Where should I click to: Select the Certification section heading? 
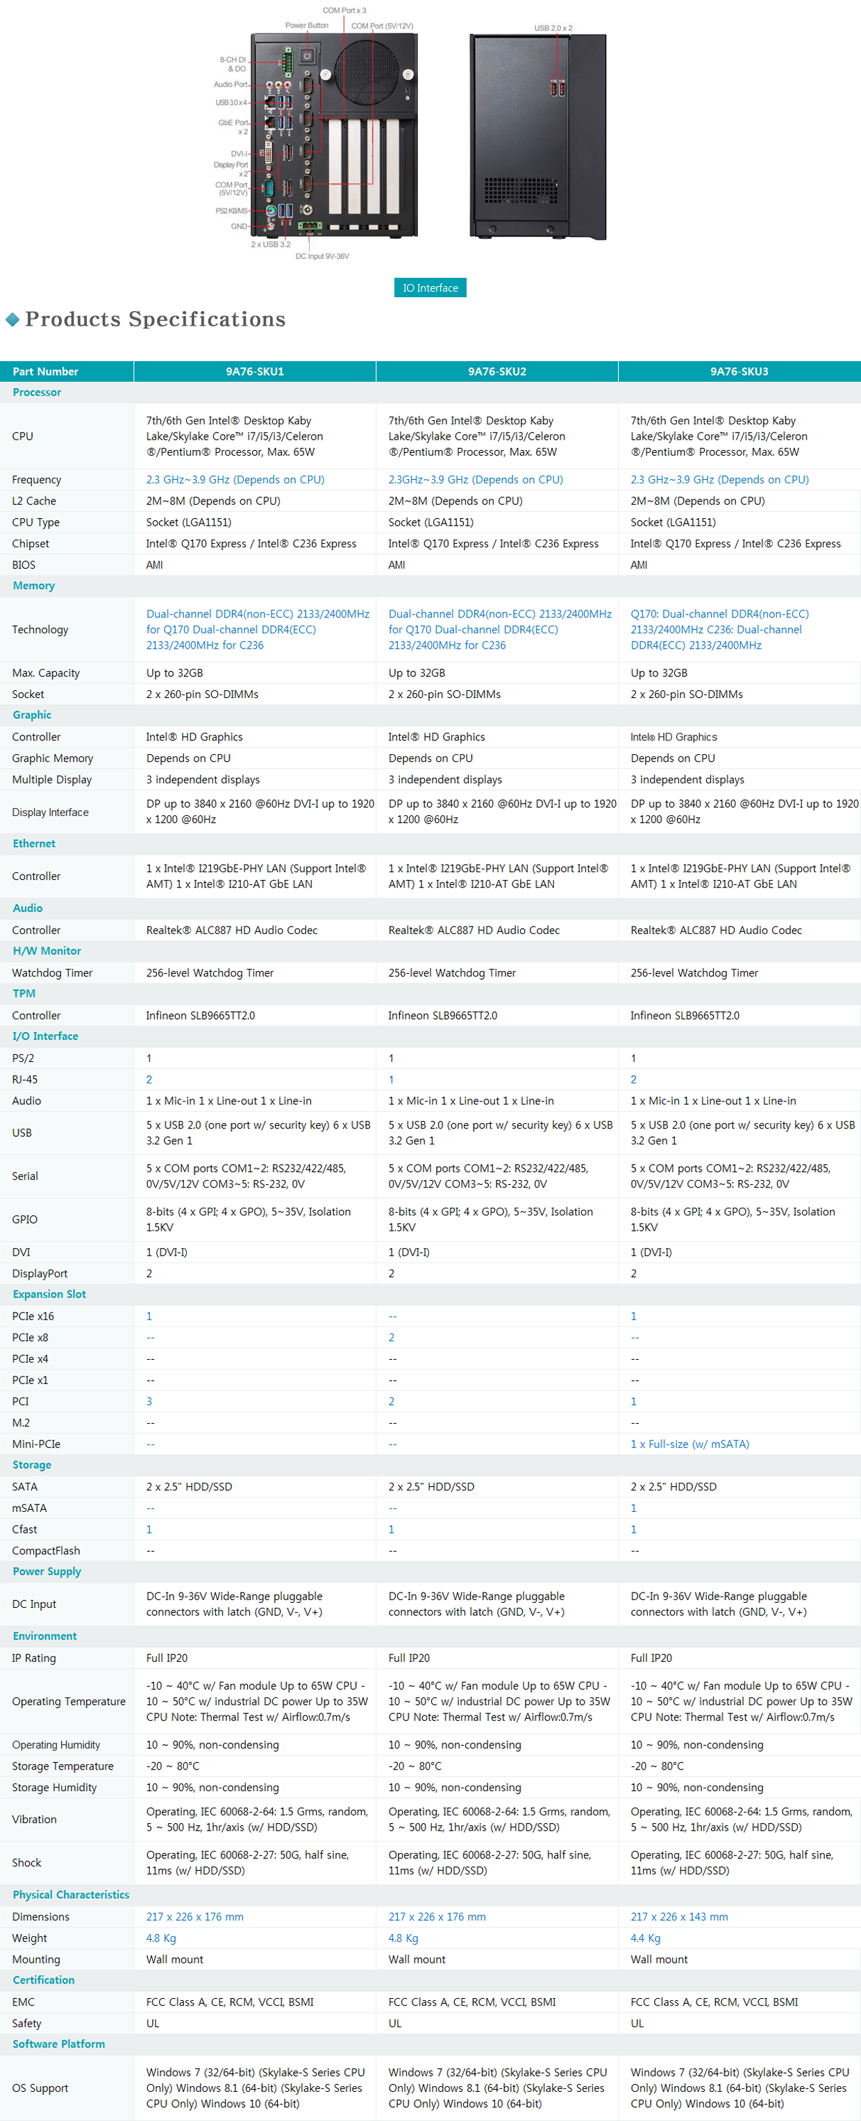tap(44, 1980)
